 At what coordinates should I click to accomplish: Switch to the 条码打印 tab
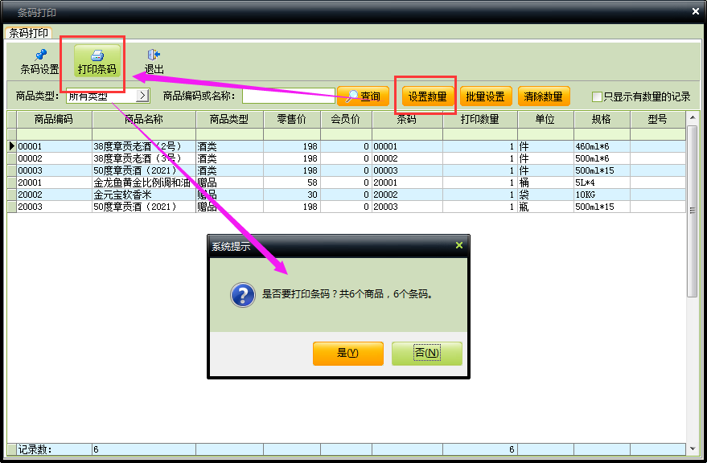[28, 33]
